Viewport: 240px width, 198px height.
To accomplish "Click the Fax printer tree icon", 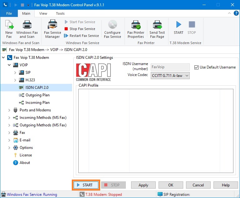I will tap(16, 133).
